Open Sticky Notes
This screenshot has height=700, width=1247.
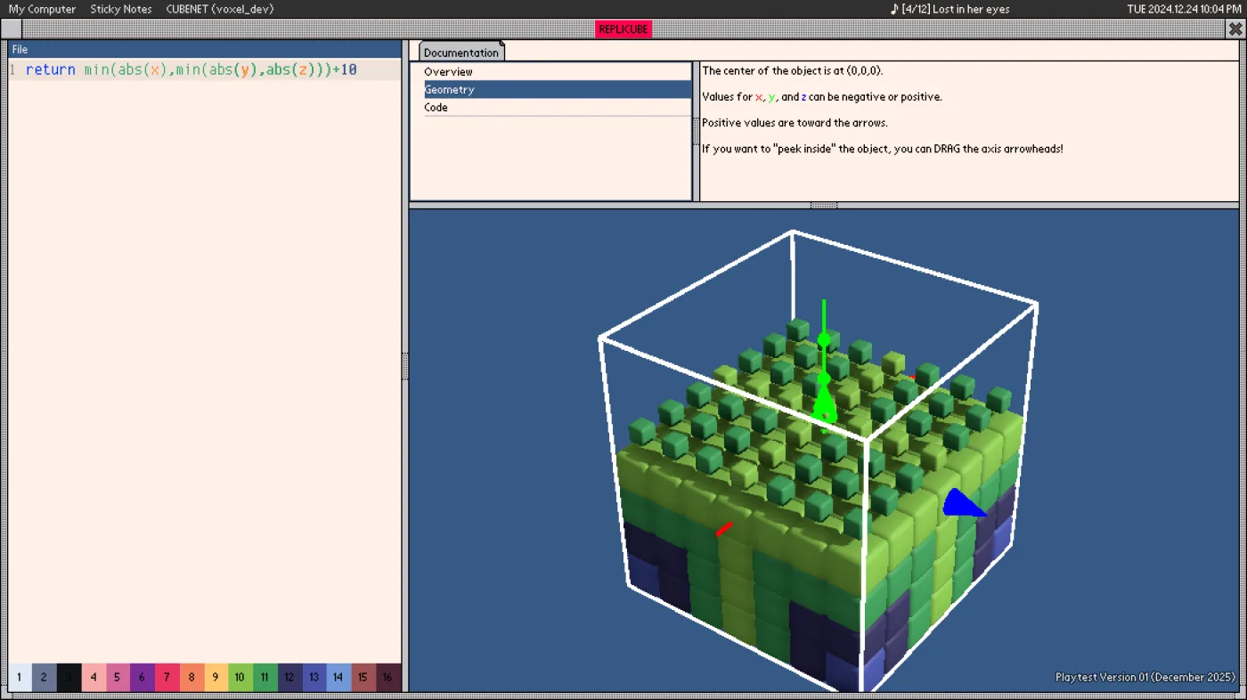[121, 9]
